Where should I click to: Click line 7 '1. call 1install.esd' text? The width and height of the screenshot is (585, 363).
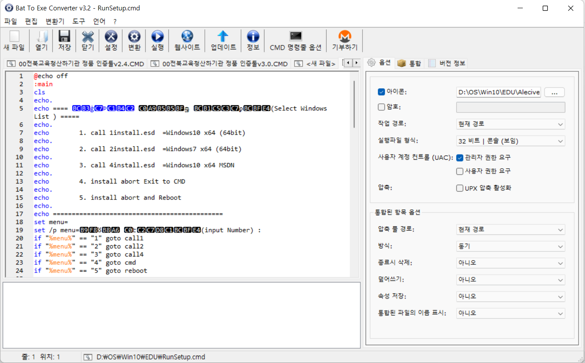pyautogui.click(x=117, y=133)
